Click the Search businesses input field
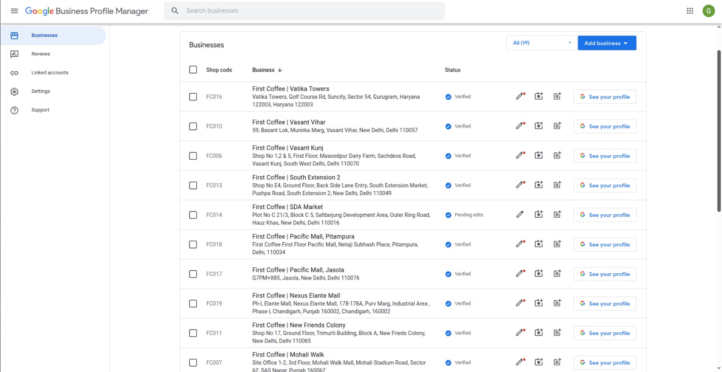This screenshot has height=372, width=722. pos(311,11)
